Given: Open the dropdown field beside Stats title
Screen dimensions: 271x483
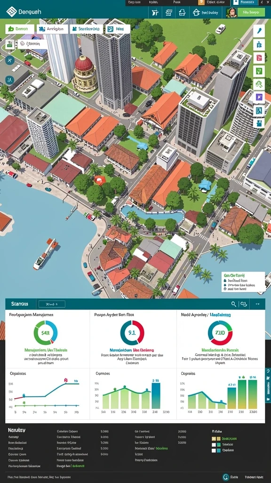Looking at the screenshot, I should [x=52, y=304].
